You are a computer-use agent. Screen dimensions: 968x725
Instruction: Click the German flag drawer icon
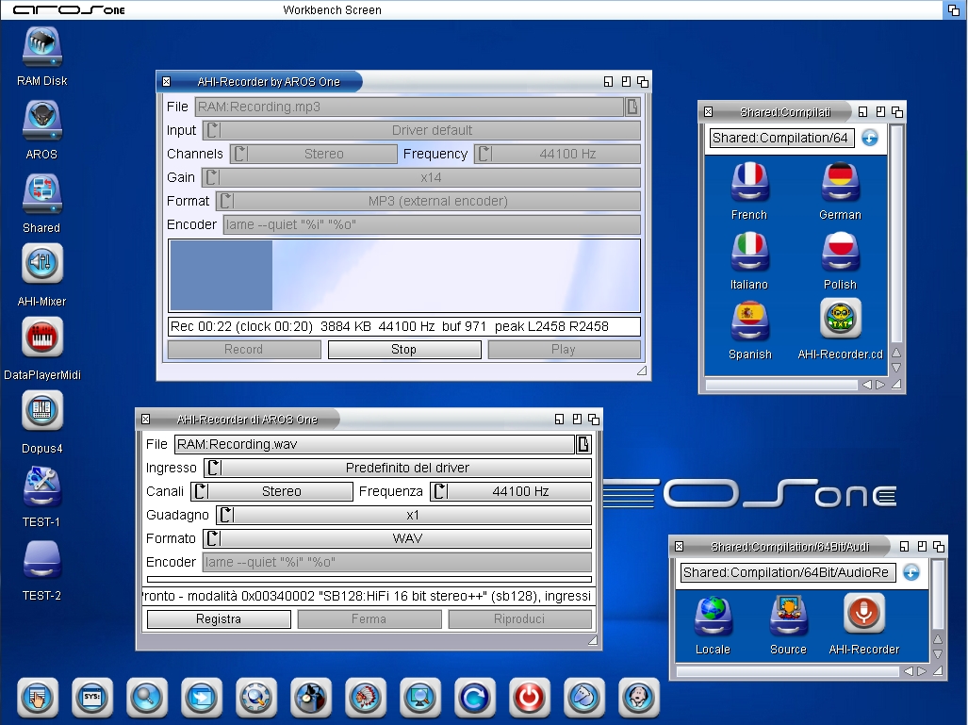[840, 182]
